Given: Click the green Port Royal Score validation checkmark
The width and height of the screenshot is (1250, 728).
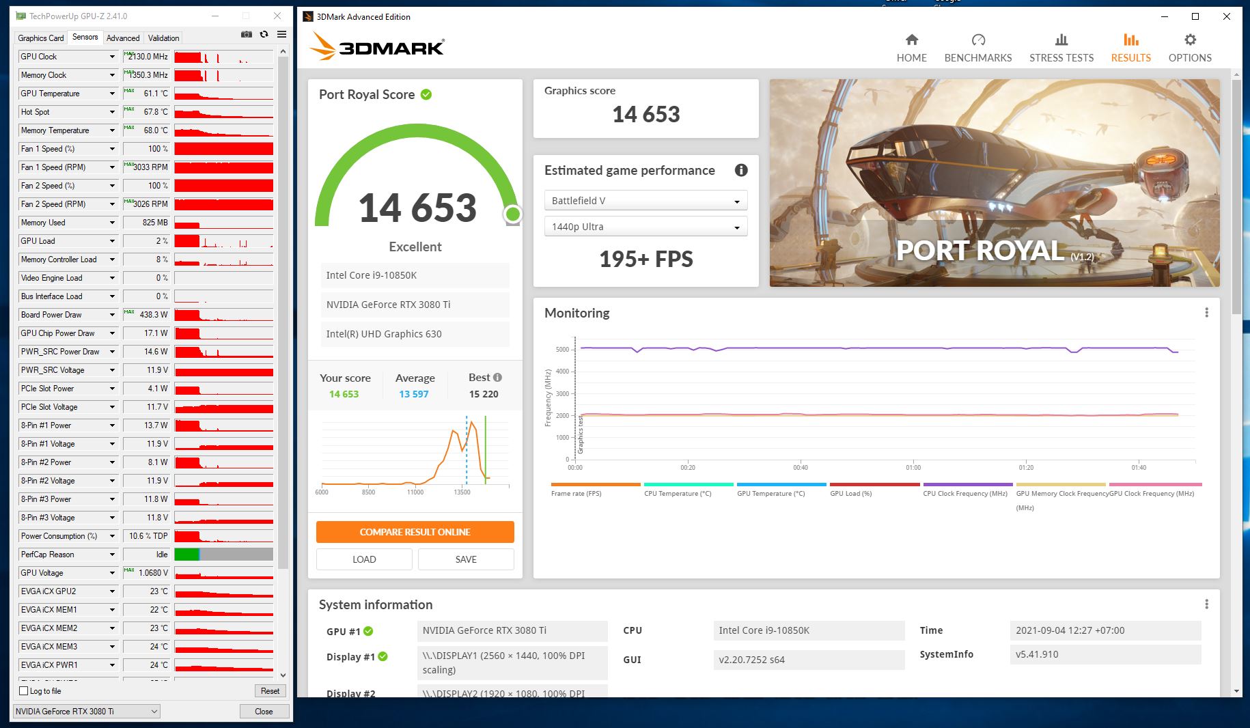Looking at the screenshot, I should [x=426, y=95].
